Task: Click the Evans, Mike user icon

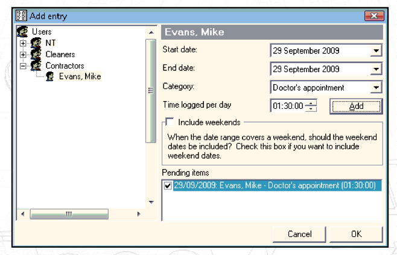Action: (50, 76)
